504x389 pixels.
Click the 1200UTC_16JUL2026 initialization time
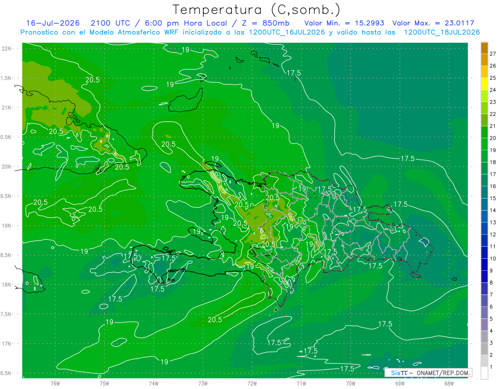287,32
